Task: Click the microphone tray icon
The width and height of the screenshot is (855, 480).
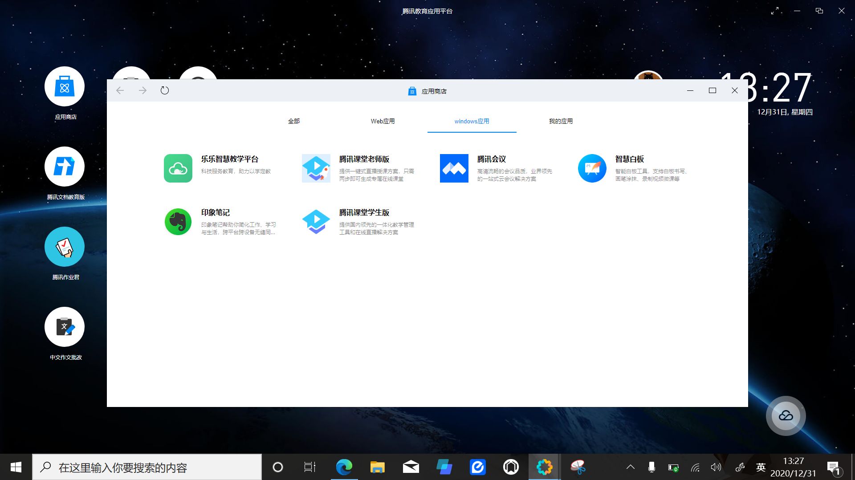Action: tap(651, 467)
